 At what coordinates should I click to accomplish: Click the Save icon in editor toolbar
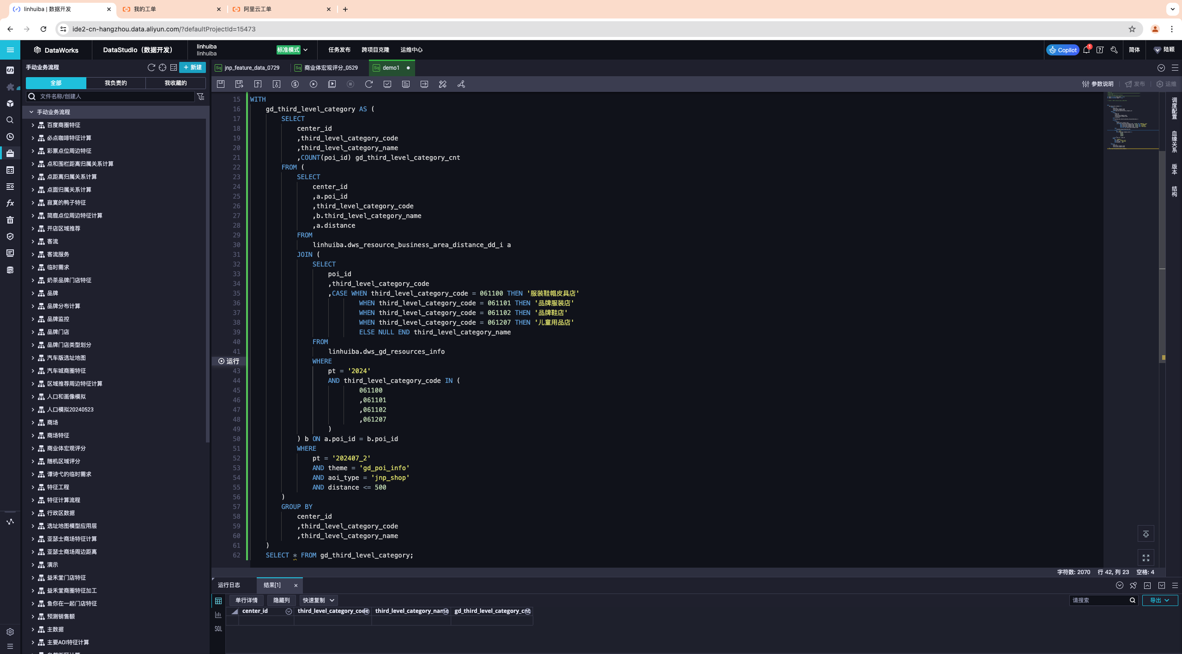click(x=221, y=84)
